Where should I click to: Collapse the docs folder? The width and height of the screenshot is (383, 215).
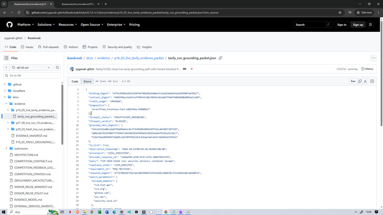[5, 97]
